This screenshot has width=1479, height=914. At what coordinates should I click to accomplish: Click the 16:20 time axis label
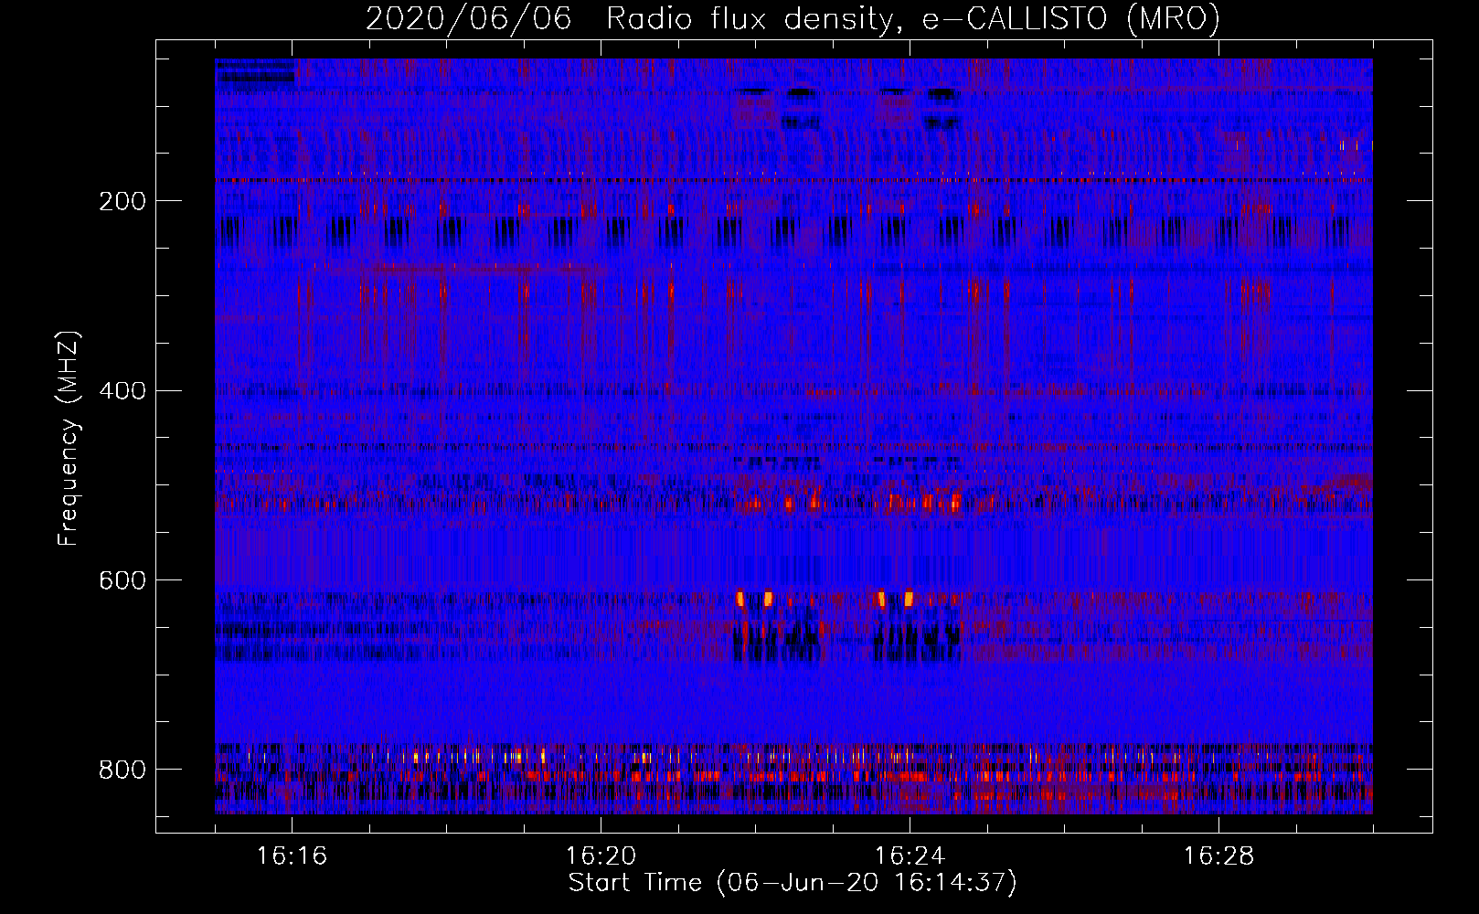point(601,856)
